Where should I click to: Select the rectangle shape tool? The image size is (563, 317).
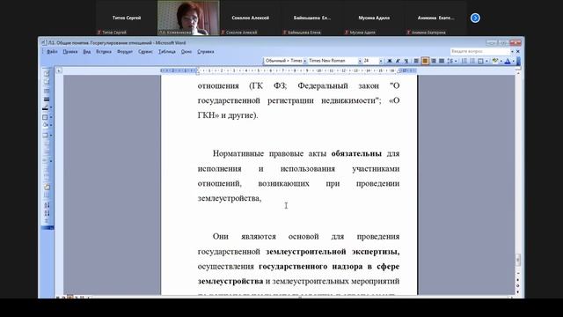45,117
